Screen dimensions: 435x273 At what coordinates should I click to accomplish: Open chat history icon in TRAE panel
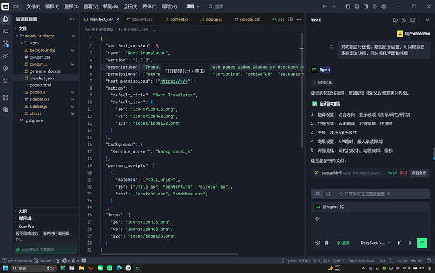tap(403, 20)
